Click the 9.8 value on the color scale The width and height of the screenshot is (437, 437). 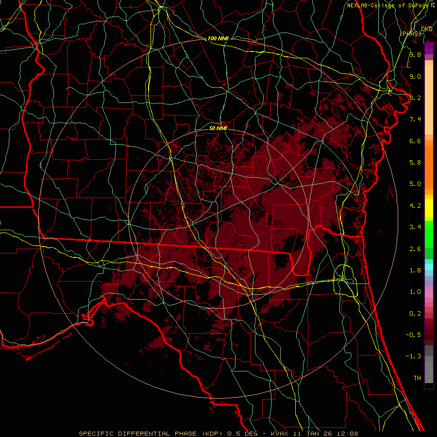click(415, 54)
